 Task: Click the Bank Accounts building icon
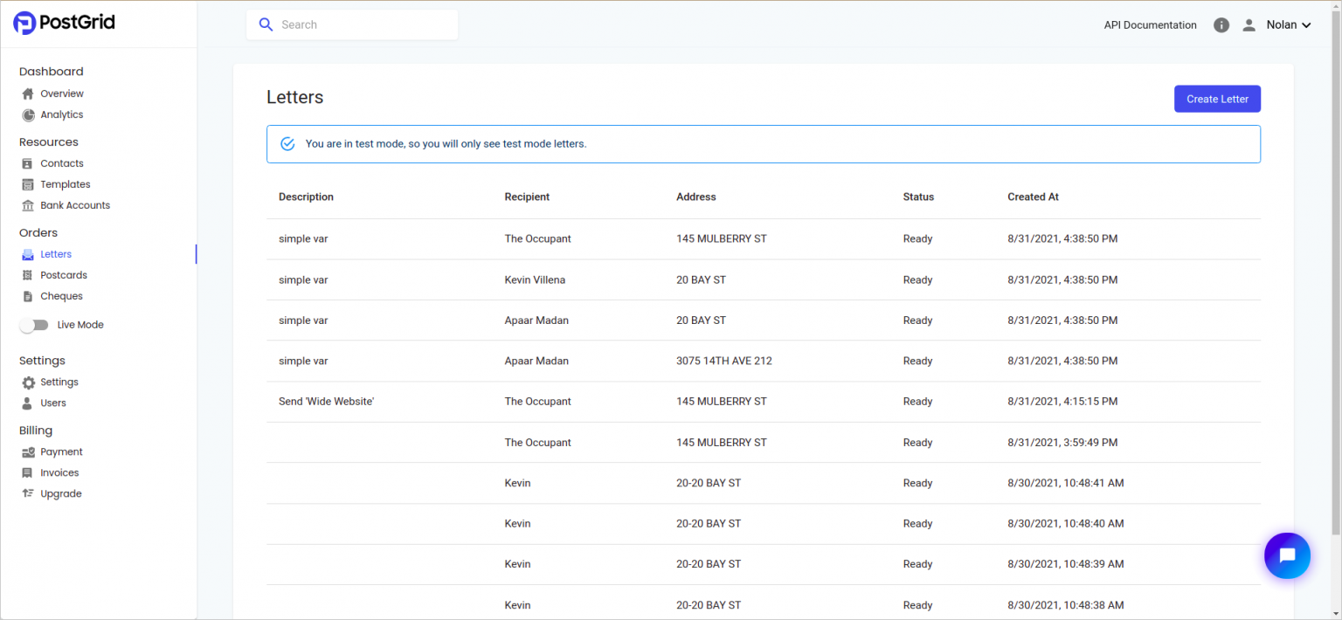(28, 205)
